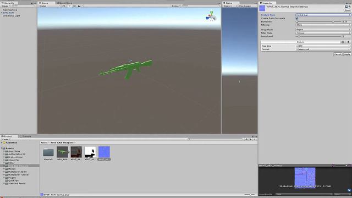Click texture icon in Inspector header

[x=262, y=8]
